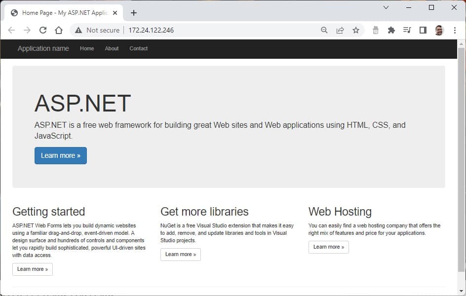Reload the current page
466x296 pixels.
pos(43,30)
